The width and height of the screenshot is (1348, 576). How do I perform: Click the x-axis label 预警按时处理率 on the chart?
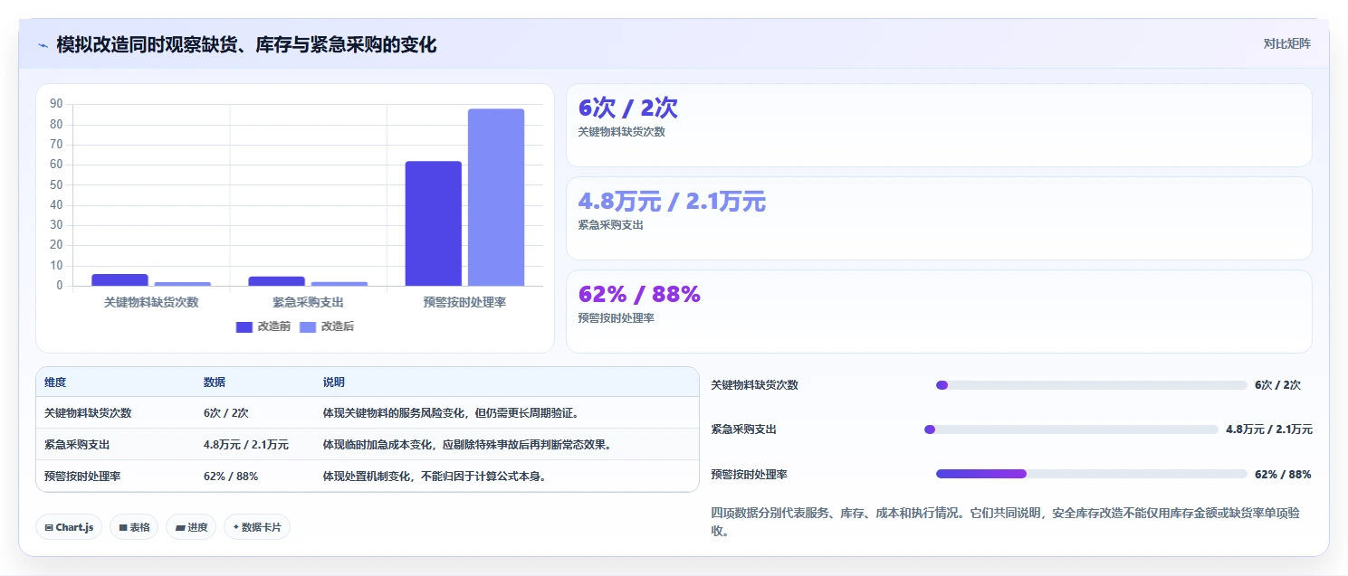(x=464, y=302)
